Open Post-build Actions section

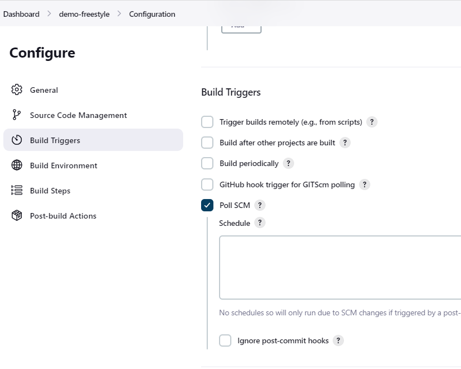63,216
